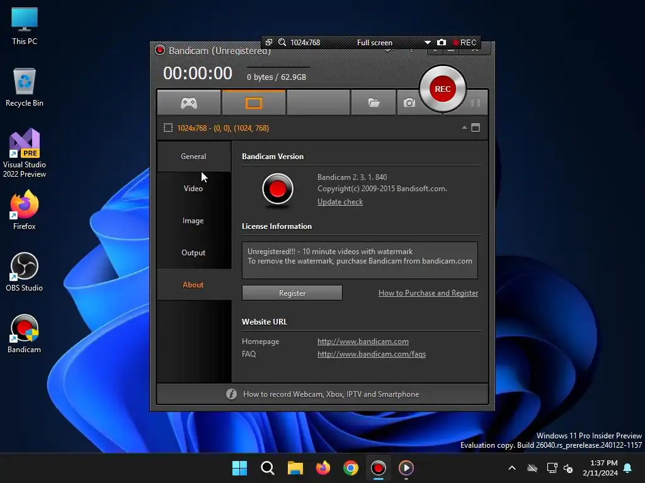This screenshot has height=483, width=645.
Task: Open the Windows Start menu
Action: pyautogui.click(x=239, y=468)
